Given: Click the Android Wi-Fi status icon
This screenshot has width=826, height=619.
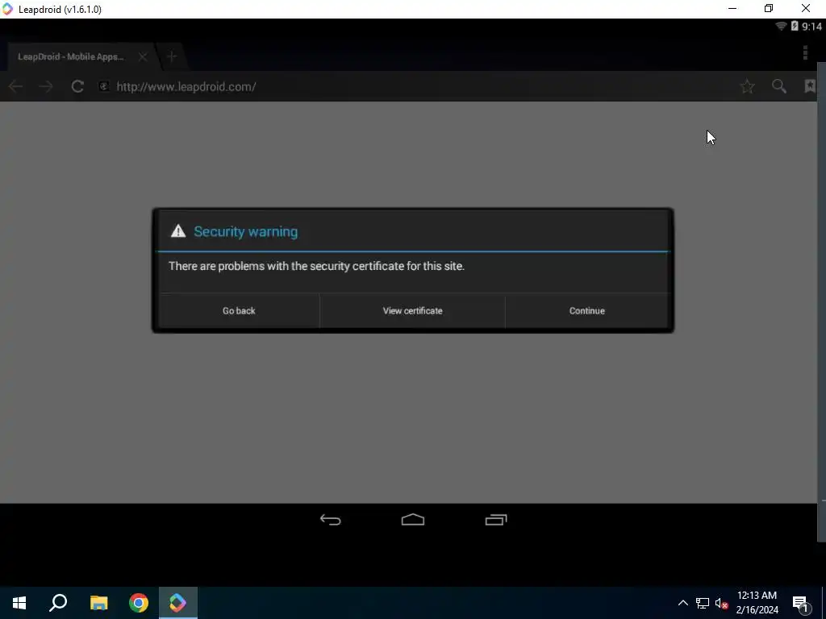Looking at the screenshot, I should pyautogui.click(x=781, y=26).
